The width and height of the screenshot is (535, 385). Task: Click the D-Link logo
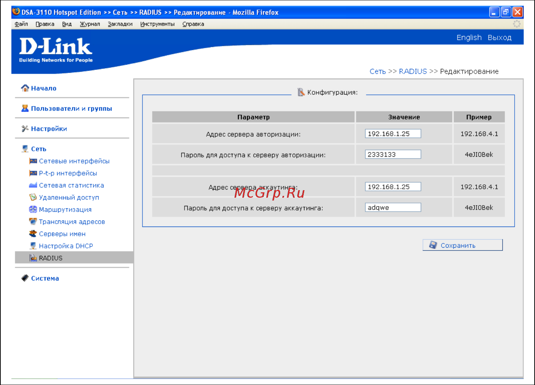(56, 50)
